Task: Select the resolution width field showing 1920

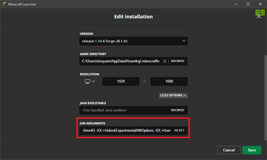Action: [x=121, y=81]
